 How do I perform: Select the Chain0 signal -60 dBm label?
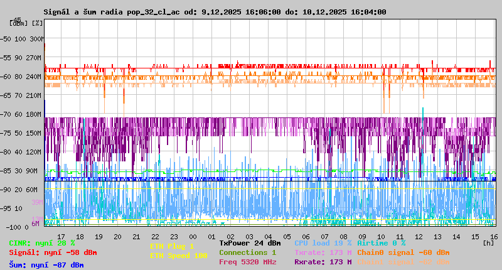[x=403, y=252]
